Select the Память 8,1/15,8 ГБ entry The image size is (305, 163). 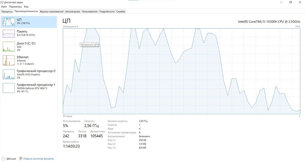[29, 34]
